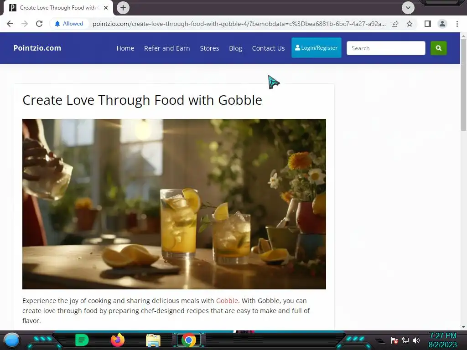Viewport: 467px width, 350px height.
Task: Click the Pointzio.com site logo
Action: pyautogui.click(x=37, y=48)
